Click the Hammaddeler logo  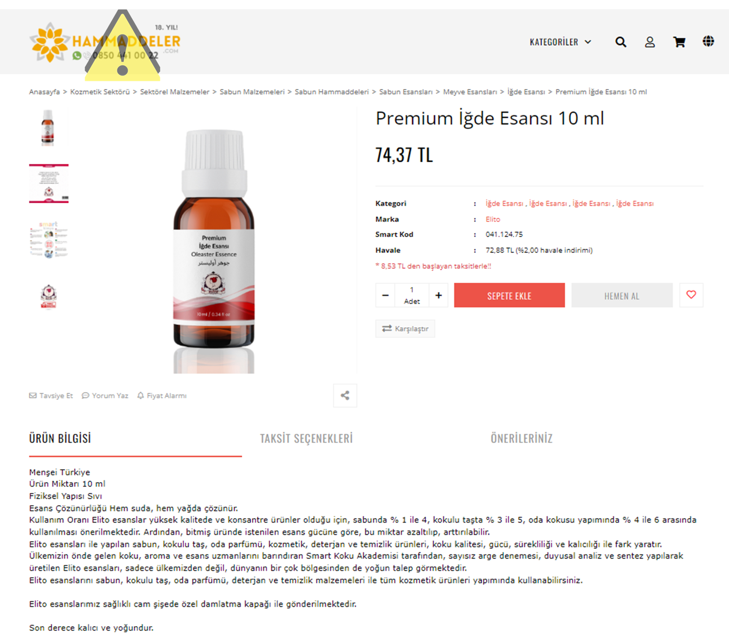point(105,42)
